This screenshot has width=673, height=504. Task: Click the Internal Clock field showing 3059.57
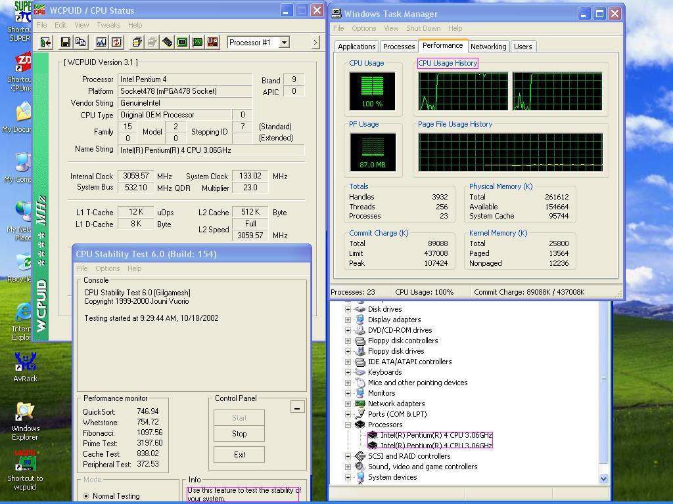(x=135, y=176)
